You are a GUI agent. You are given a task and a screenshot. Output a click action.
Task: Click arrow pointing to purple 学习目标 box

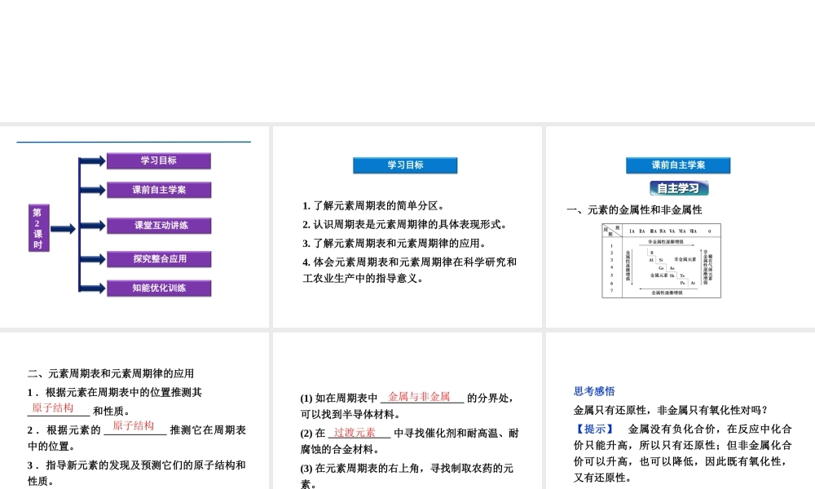click(x=93, y=161)
